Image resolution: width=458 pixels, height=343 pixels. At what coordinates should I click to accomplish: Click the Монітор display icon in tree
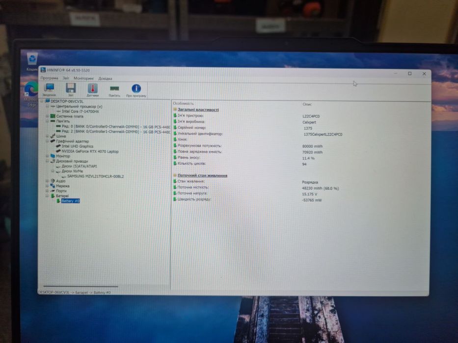[x=53, y=156]
